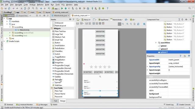Viewport: 195px width, 109px height.
Task: Click the Redo arrow in main toolbar
Action: [x=17, y=8]
